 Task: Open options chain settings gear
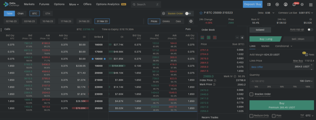[x=191, y=21]
